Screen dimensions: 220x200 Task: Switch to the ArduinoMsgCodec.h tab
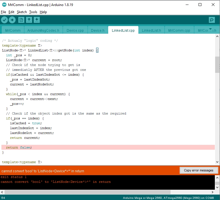(x=43, y=30)
